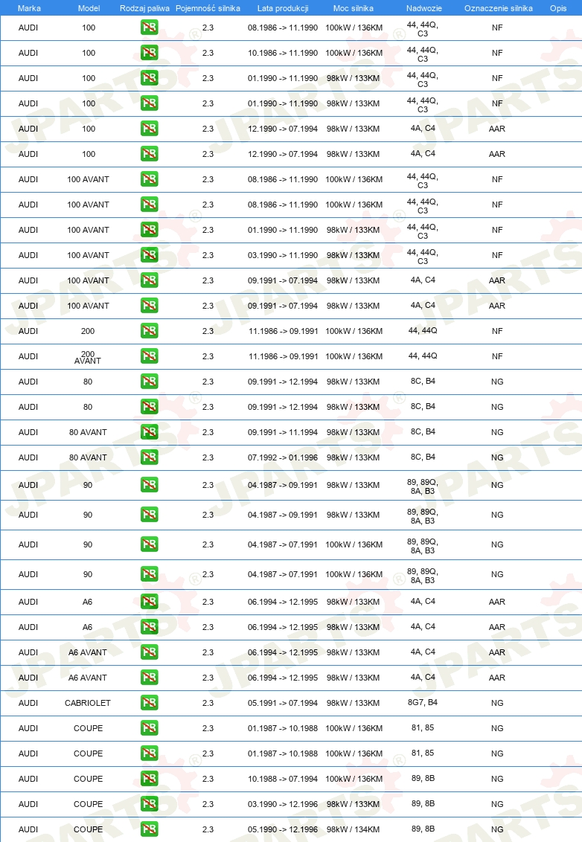Screen dimensions: 582x842
Task: Click the '89, 8B' body in COUPE 05.1990 row
Action: (x=423, y=829)
